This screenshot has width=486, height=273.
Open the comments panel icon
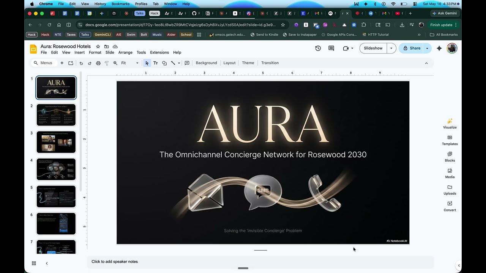[331, 48]
